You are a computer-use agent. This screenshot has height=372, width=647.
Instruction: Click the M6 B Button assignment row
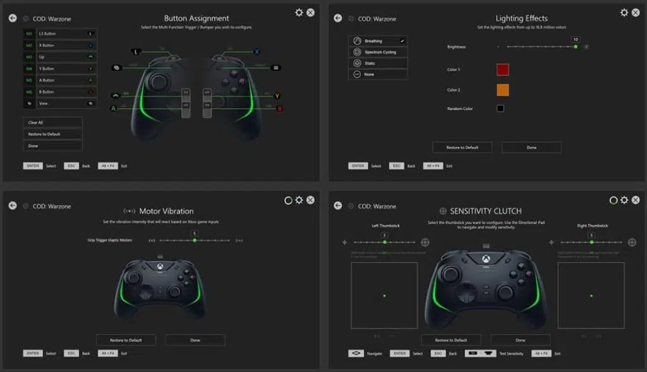pyautogui.click(x=60, y=92)
